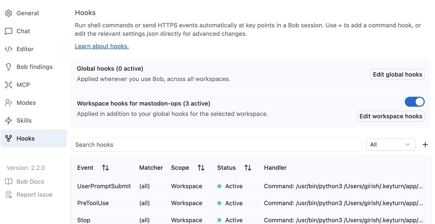Click Active status in the UserPromptSubmit row
The image size is (435, 224).
230,186
